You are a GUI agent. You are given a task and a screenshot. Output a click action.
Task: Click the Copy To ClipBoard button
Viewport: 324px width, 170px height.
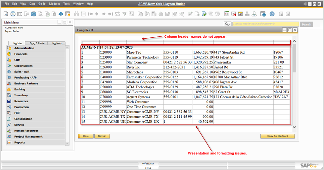pyautogui.click(x=277, y=136)
